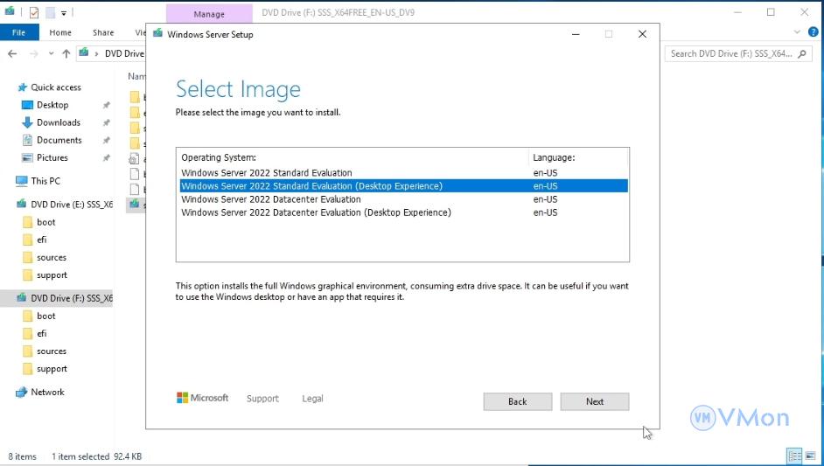Click the Network icon in sidebar
Viewport: 824px width, 466px height.
[22, 393]
